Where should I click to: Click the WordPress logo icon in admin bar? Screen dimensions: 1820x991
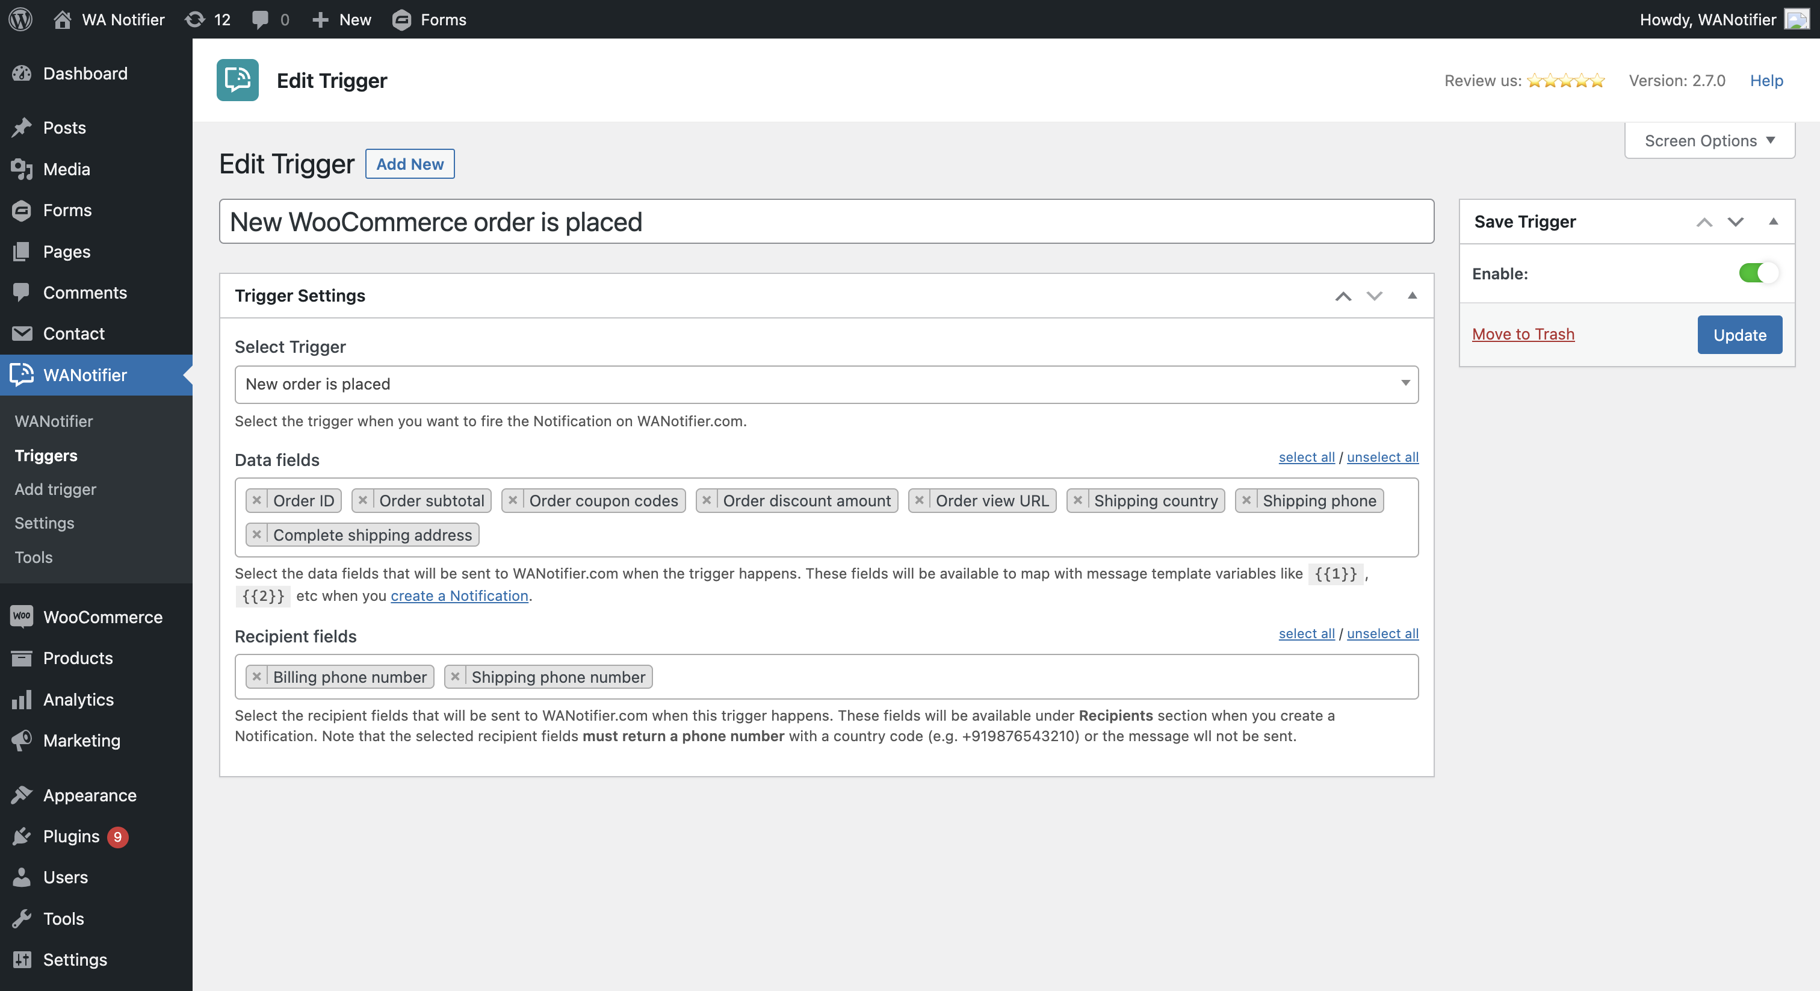click(x=20, y=19)
